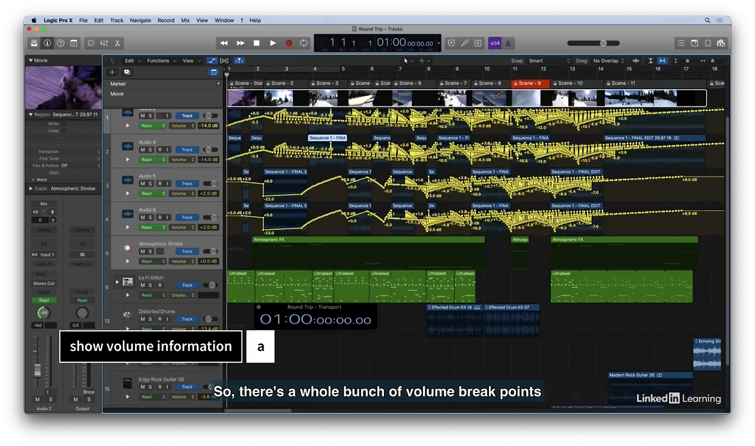755x446 pixels.
Task: Adjust the Audio 2 channel strip fader
Action: pos(38,370)
